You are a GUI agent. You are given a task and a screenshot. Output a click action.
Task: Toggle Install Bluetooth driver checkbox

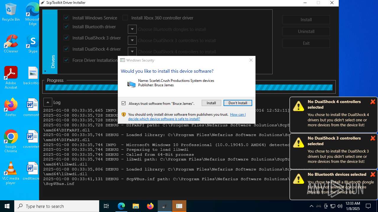point(66,26)
